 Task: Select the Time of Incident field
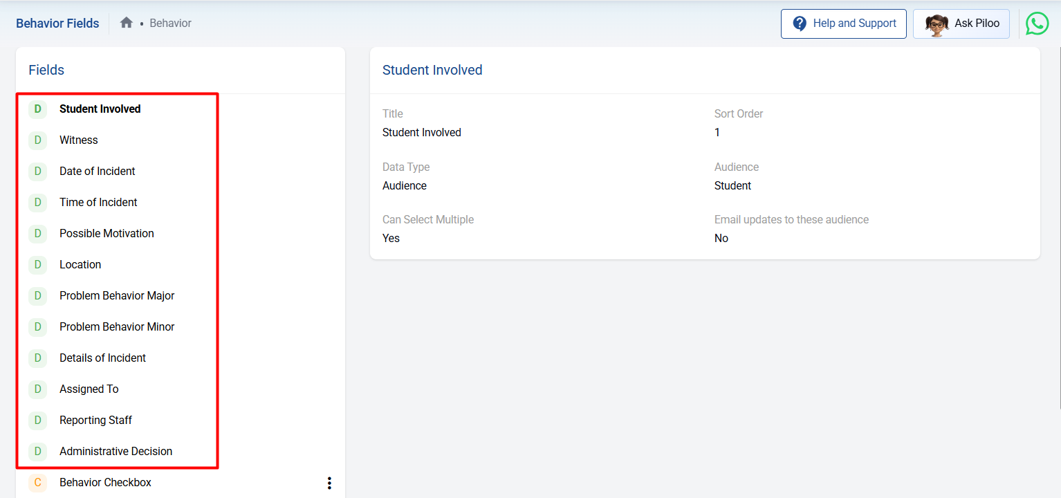(98, 202)
